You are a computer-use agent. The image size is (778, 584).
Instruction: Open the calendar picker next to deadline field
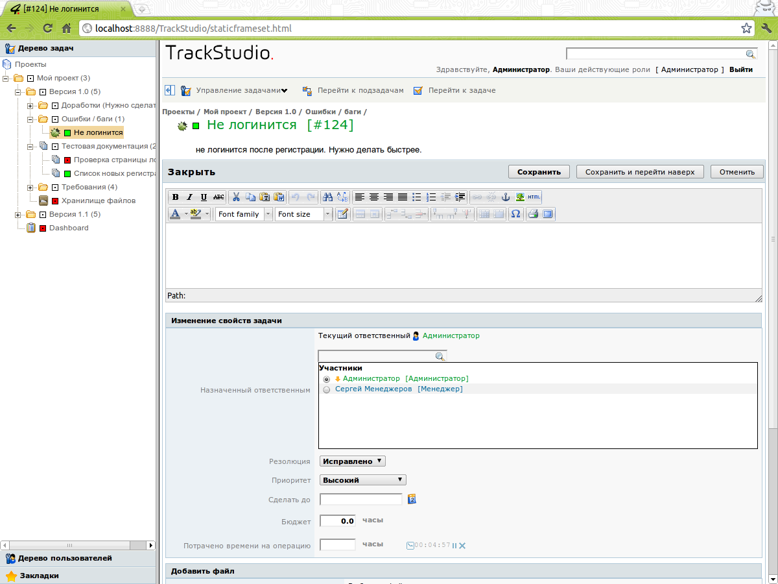click(x=411, y=499)
